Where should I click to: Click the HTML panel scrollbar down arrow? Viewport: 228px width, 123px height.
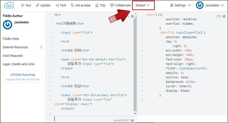135,114
